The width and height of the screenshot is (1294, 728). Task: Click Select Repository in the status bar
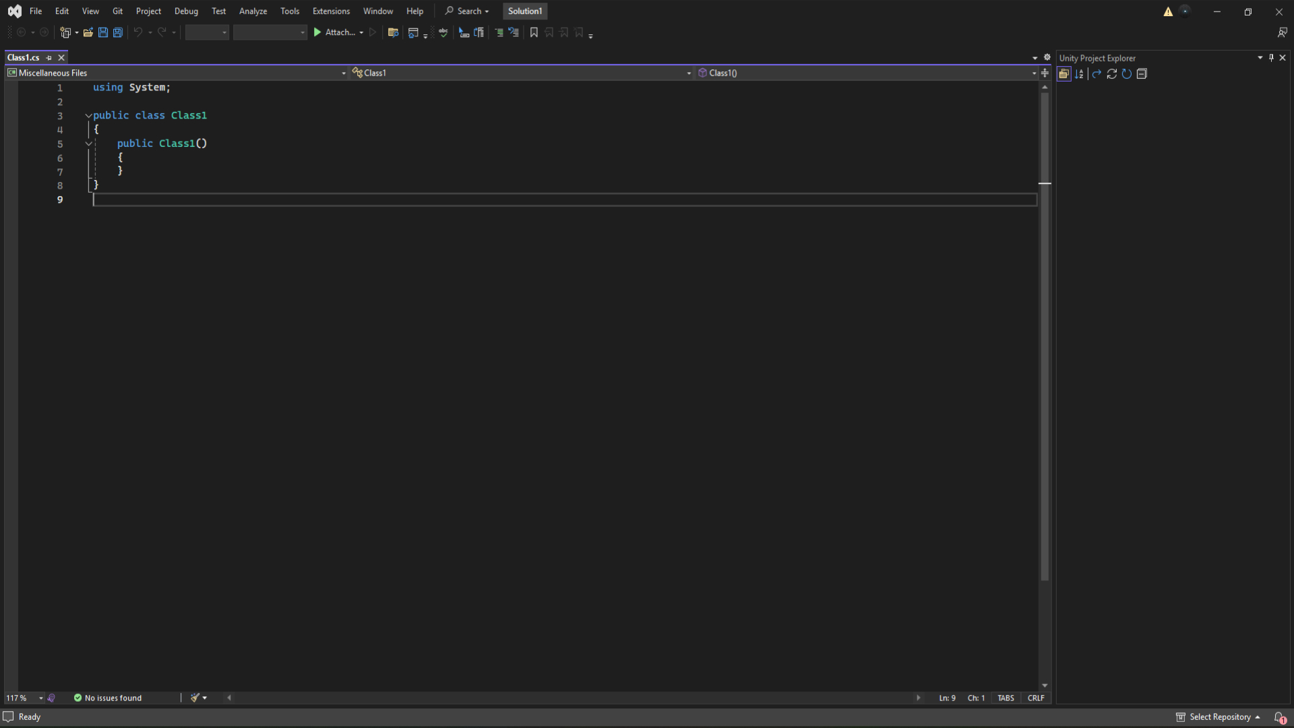(1219, 717)
